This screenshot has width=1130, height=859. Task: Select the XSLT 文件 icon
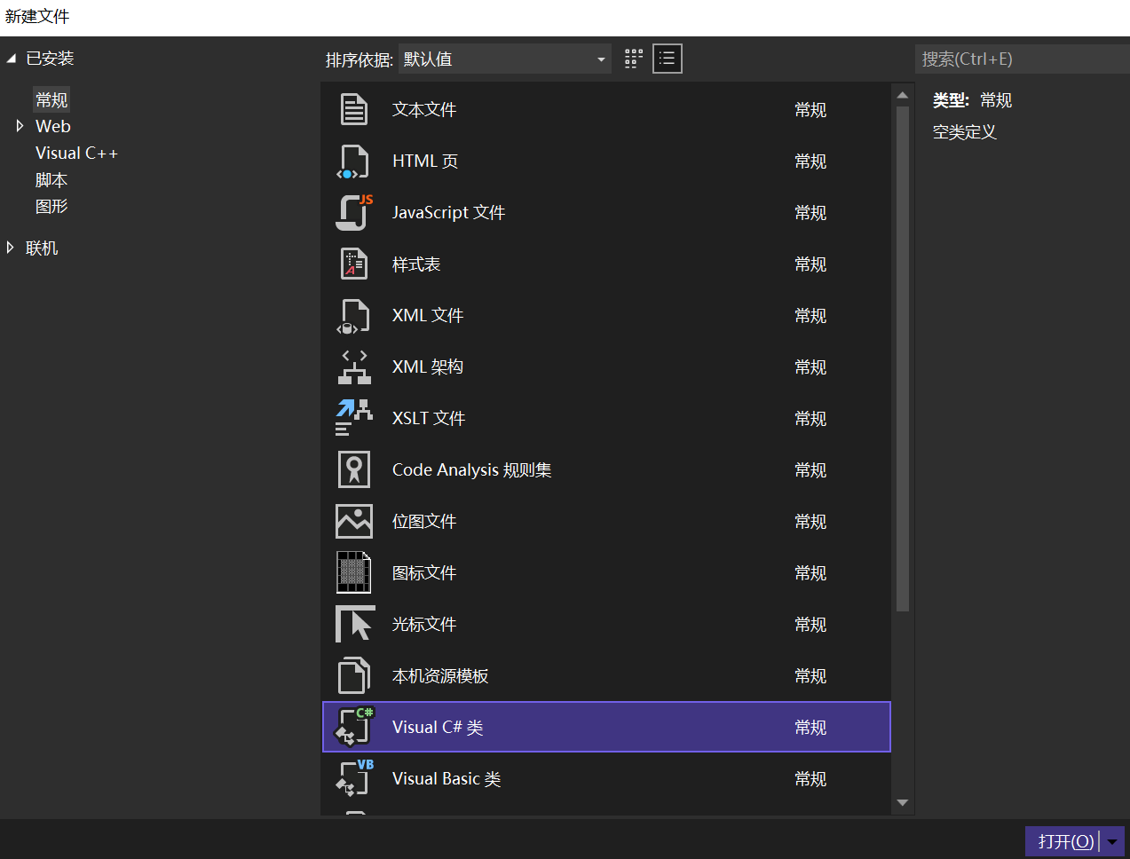(x=354, y=419)
